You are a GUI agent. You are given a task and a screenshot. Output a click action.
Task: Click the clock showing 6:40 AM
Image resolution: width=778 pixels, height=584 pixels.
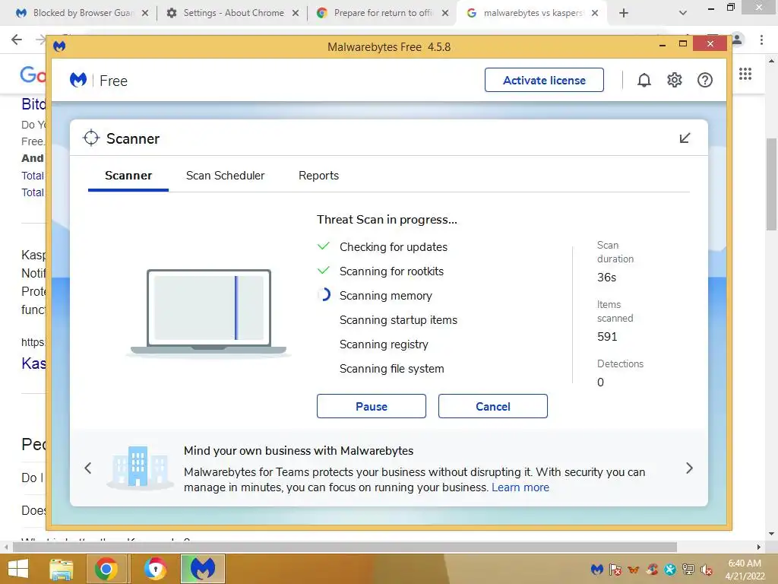745,563
